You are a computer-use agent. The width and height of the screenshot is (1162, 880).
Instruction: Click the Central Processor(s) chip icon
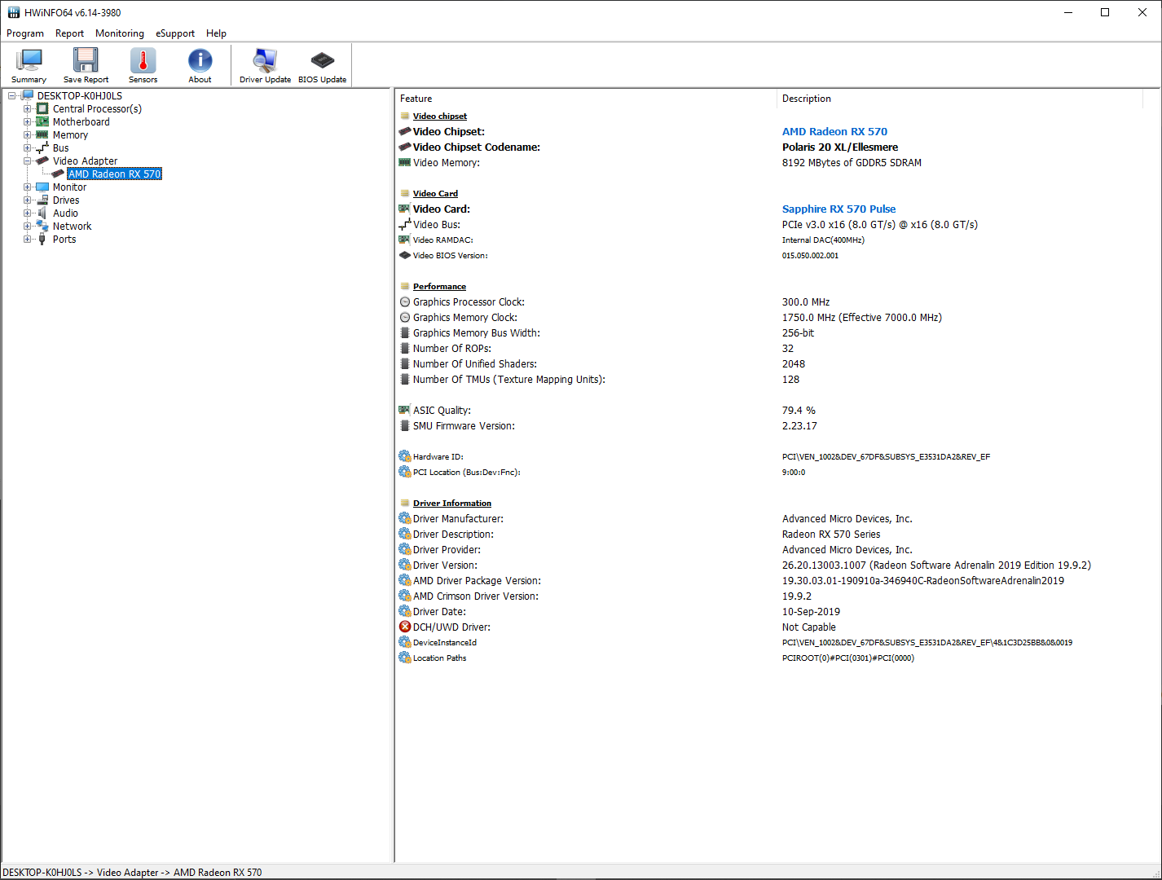click(x=42, y=108)
